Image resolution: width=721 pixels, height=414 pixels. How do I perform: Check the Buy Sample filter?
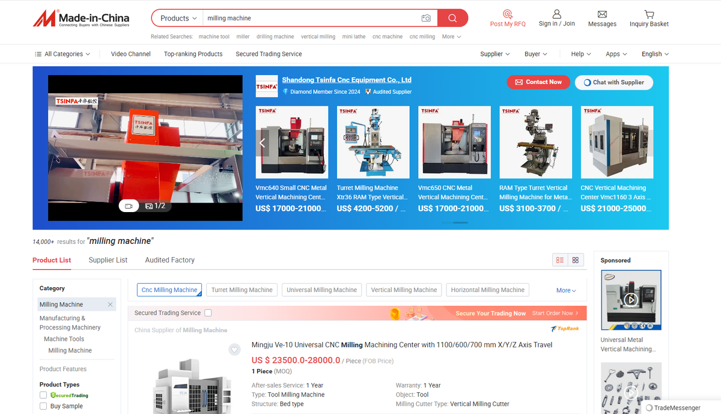pyautogui.click(x=43, y=406)
